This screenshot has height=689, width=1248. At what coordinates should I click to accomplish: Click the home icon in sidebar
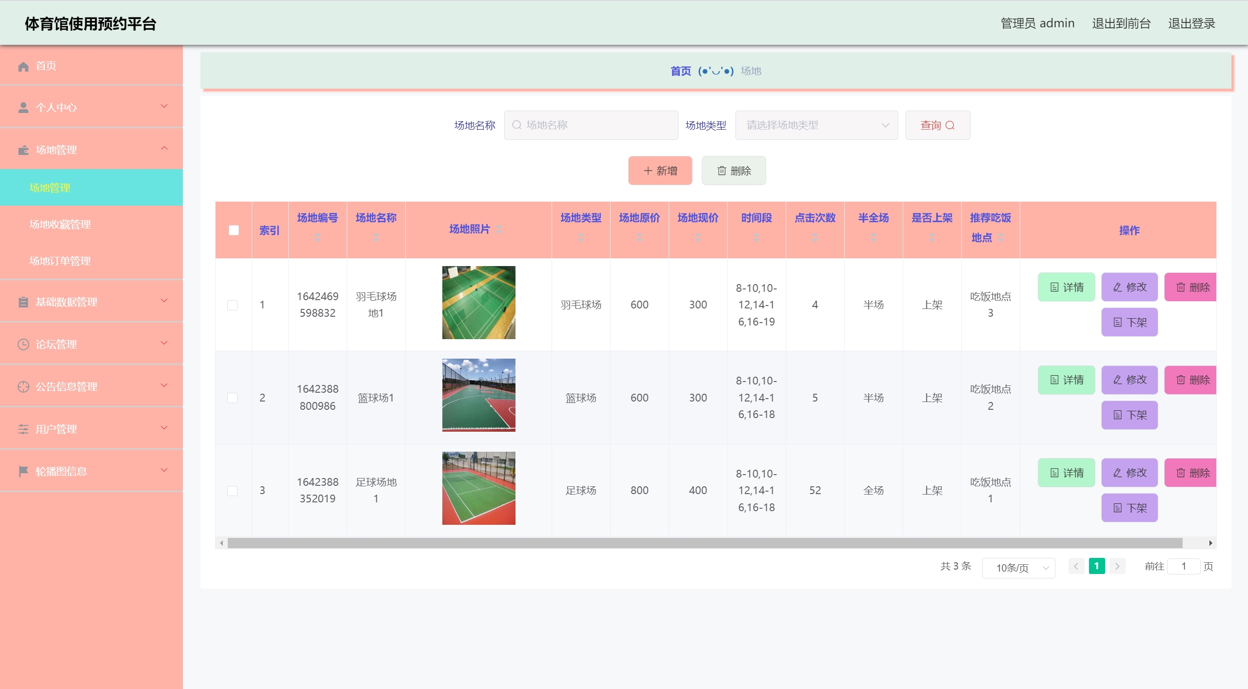coord(23,66)
